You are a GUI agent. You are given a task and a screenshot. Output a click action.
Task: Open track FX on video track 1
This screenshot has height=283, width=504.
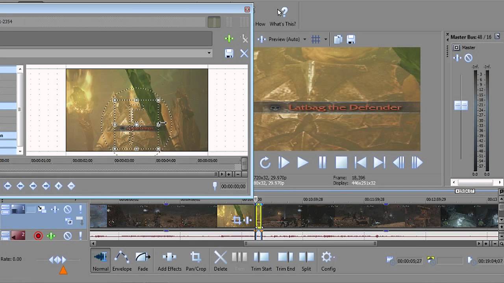tap(55, 209)
